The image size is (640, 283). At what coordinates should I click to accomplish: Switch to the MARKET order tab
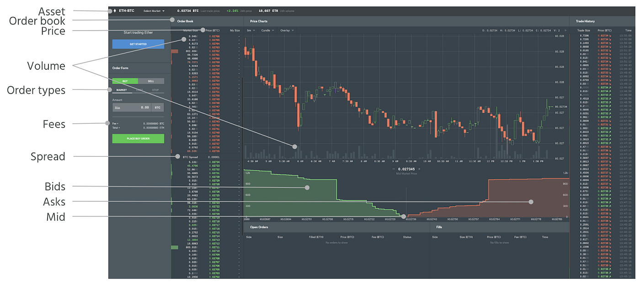(122, 90)
